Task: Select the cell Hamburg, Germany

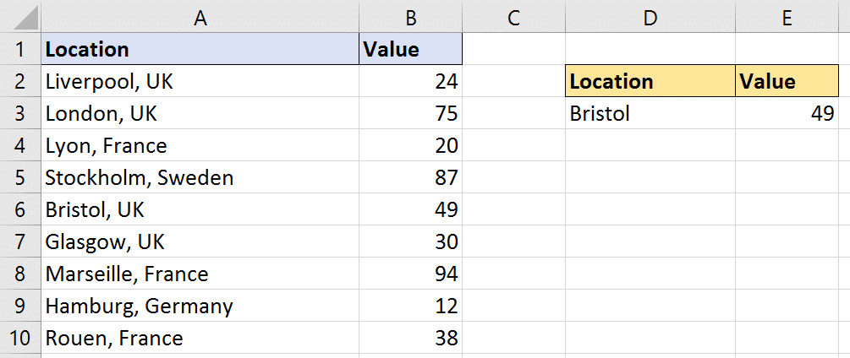Action: point(200,306)
